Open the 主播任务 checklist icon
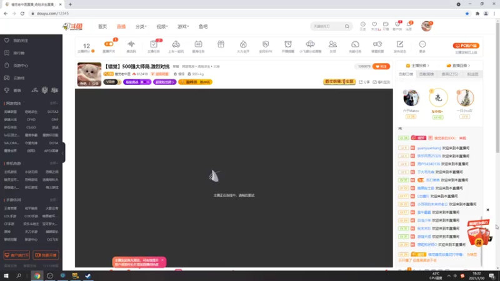Screen dimensions: 500x281 point(154,44)
